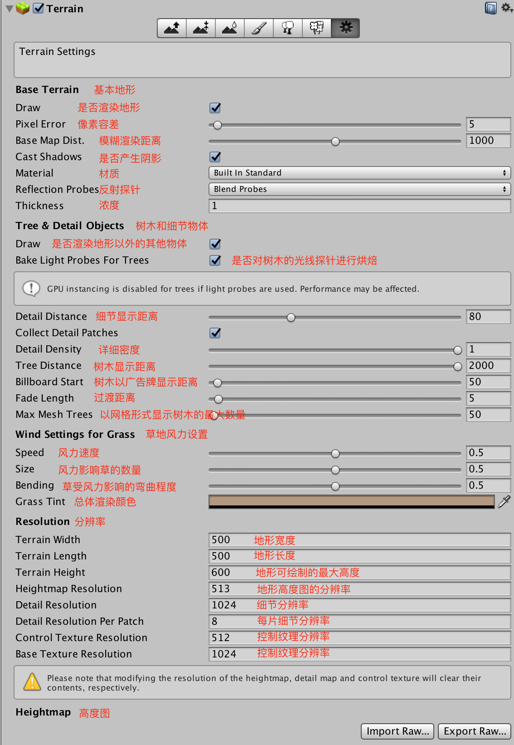Open Terrain component gear context menu
The width and height of the screenshot is (514, 745).
tap(506, 8)
